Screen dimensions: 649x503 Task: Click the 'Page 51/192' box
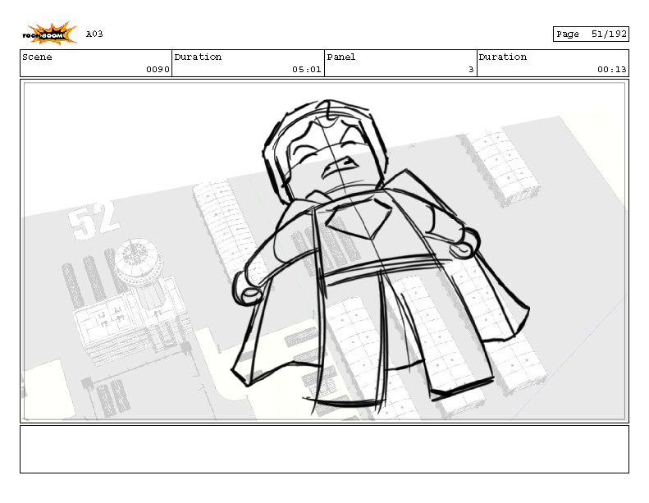coord(591,34)
